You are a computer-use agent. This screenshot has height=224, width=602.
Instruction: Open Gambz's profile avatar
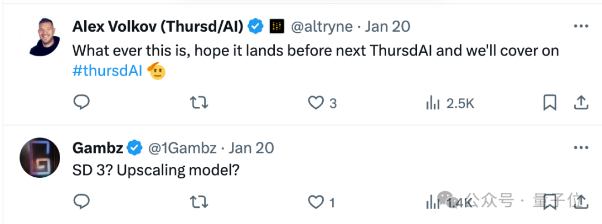[x=40, y=158]
